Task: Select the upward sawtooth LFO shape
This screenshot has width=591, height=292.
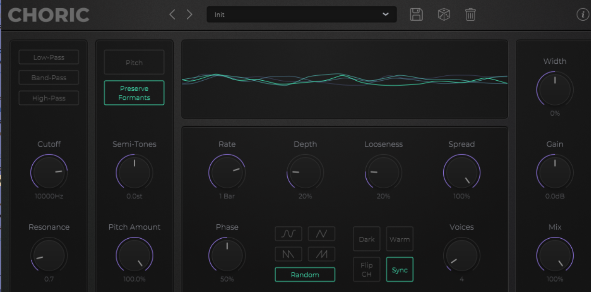Action: coord(321,254)
